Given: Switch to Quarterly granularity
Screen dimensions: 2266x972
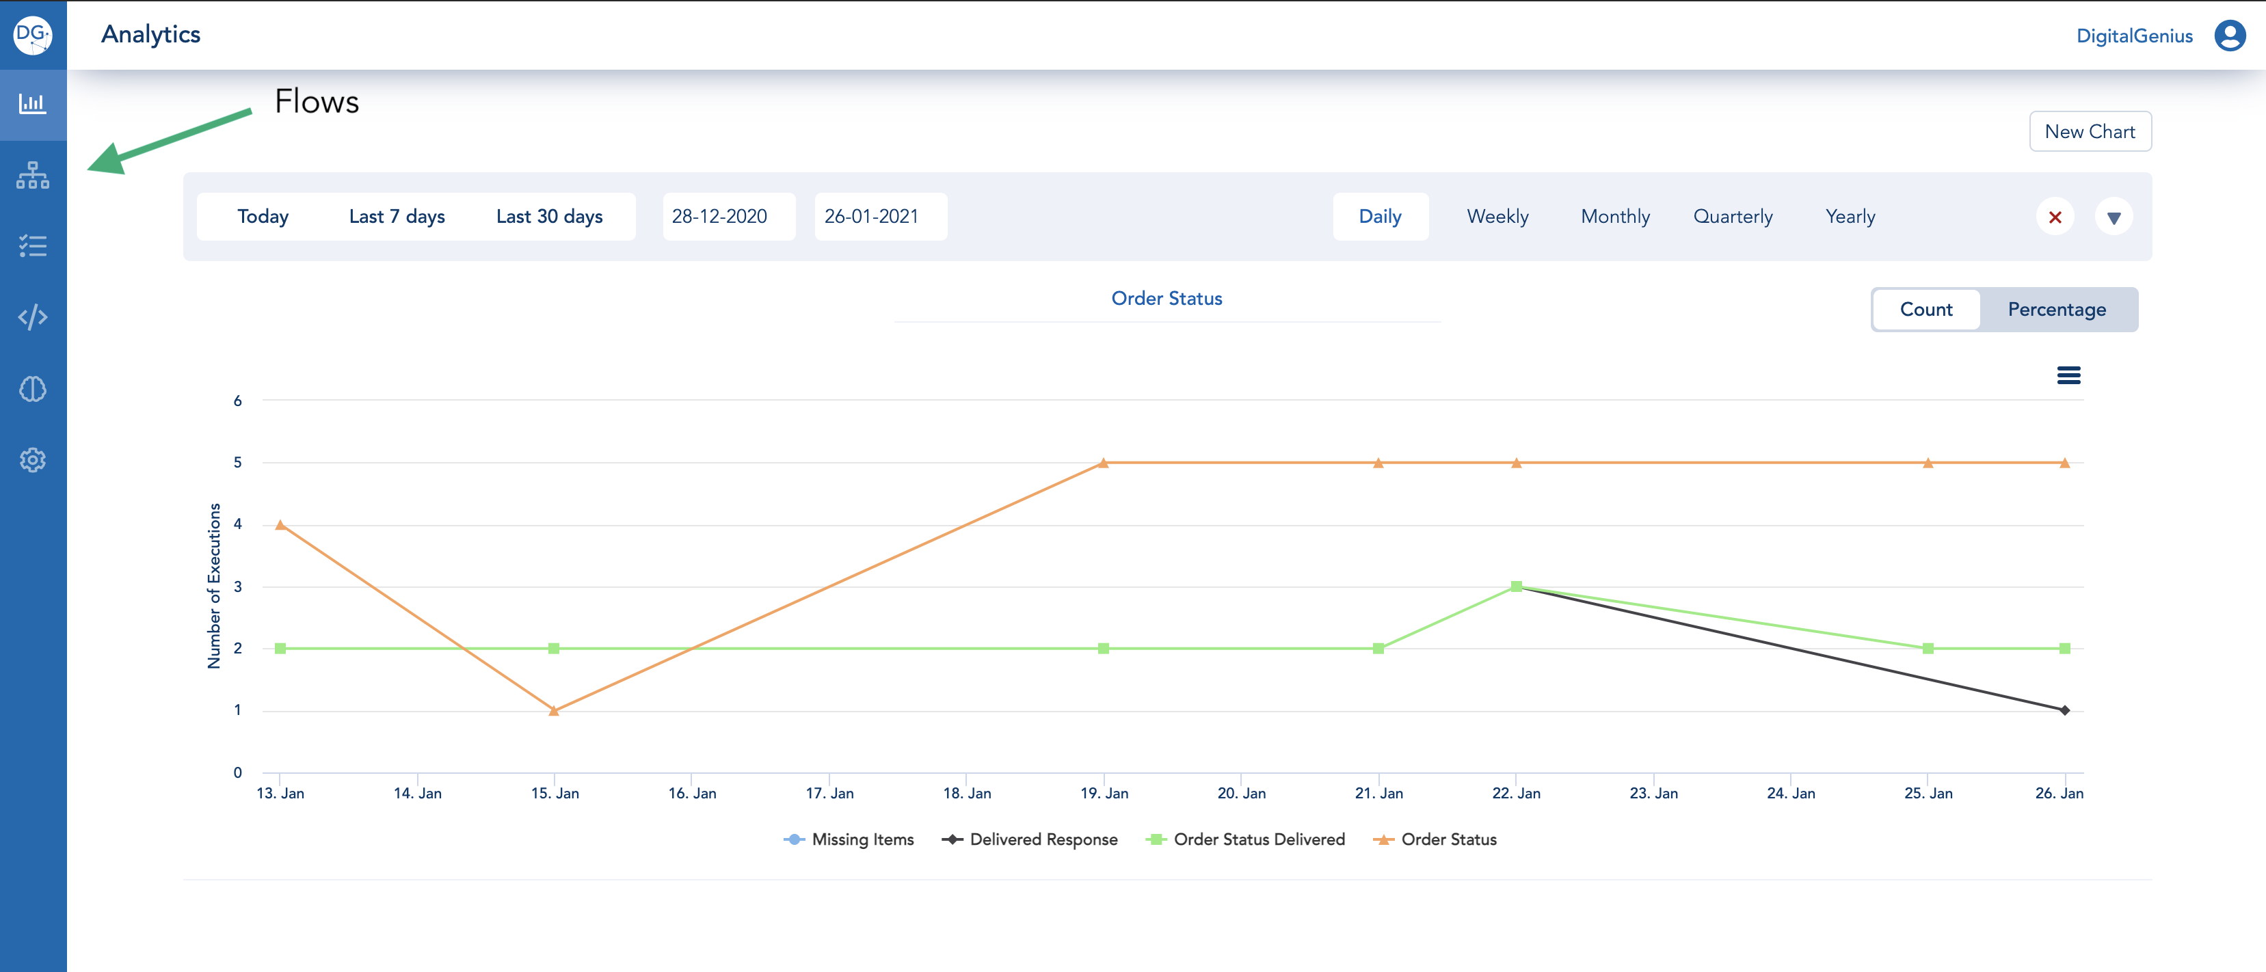Looking at the screenshot, I should click(x=1732, y=217).
